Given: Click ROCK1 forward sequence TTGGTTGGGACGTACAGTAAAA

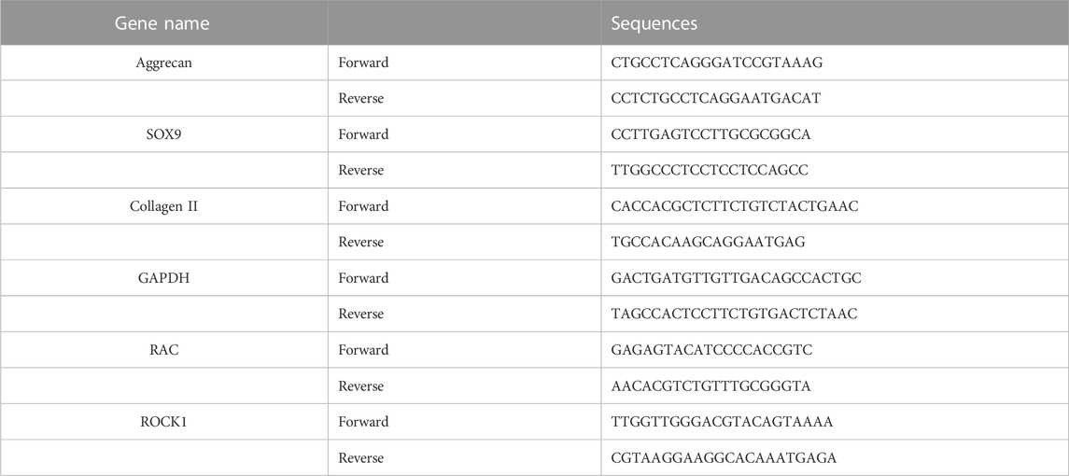Looking at the screenshot, I should 722,422.
